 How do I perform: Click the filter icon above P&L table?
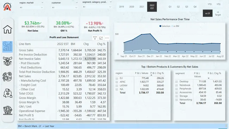click(x=95, y=38)
